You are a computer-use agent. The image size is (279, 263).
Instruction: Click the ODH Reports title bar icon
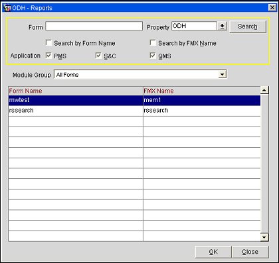[x=7, y=8]
